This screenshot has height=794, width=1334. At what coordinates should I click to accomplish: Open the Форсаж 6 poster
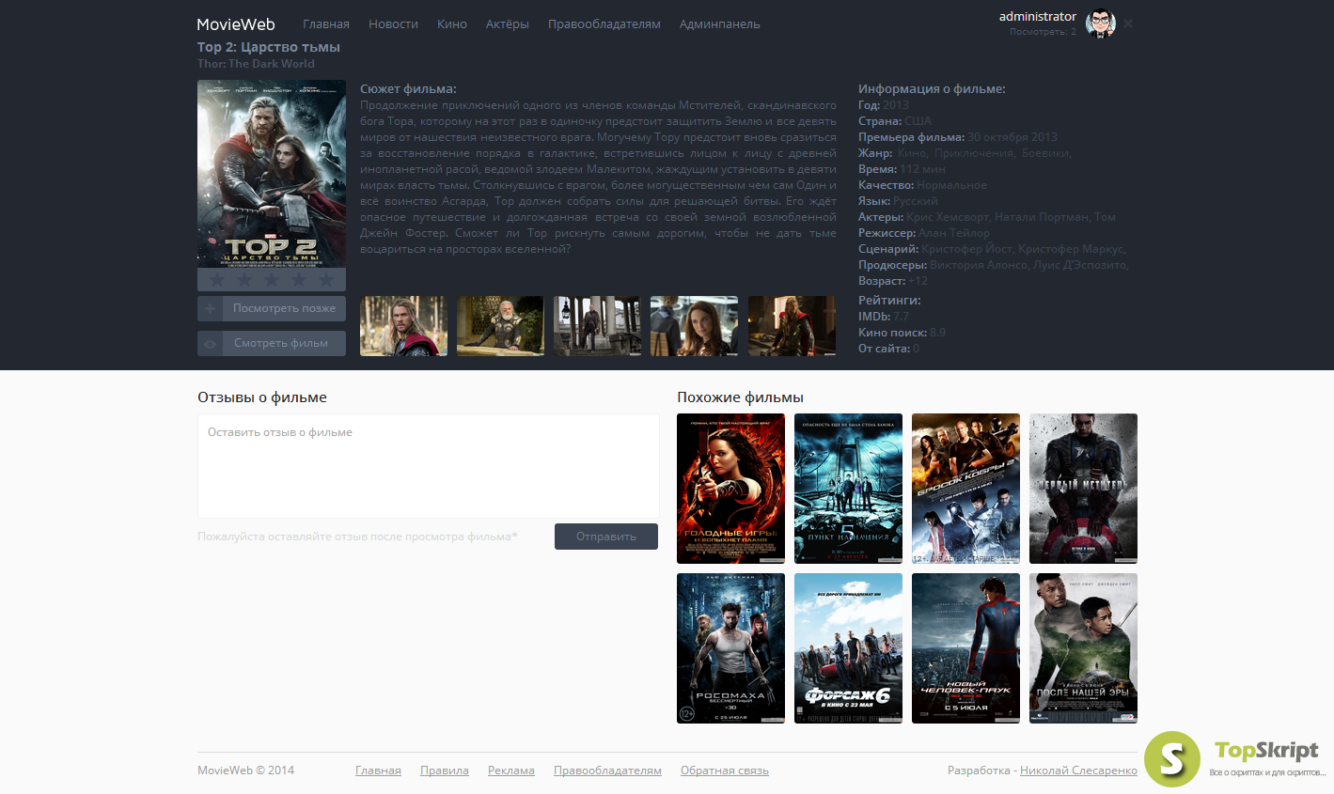tap(848, 648)
